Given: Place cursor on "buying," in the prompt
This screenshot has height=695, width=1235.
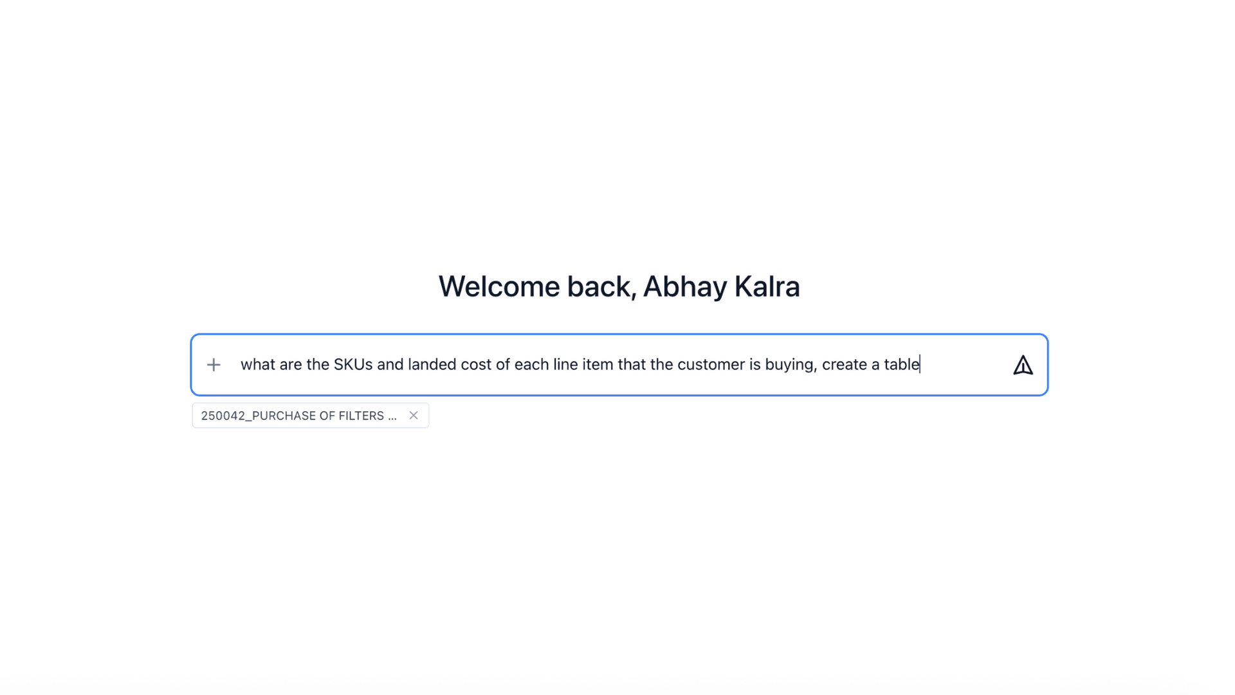Looking at the screenshot, I should pos(791,365).
